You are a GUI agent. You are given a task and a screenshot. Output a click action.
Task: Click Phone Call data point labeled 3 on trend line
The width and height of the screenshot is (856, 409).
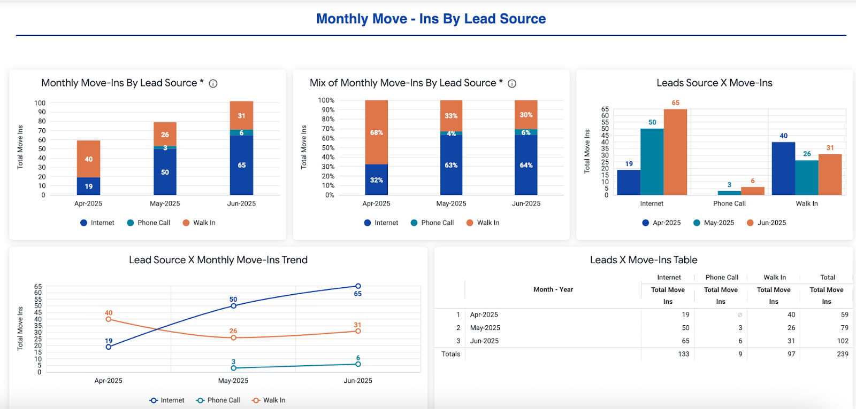233,368
